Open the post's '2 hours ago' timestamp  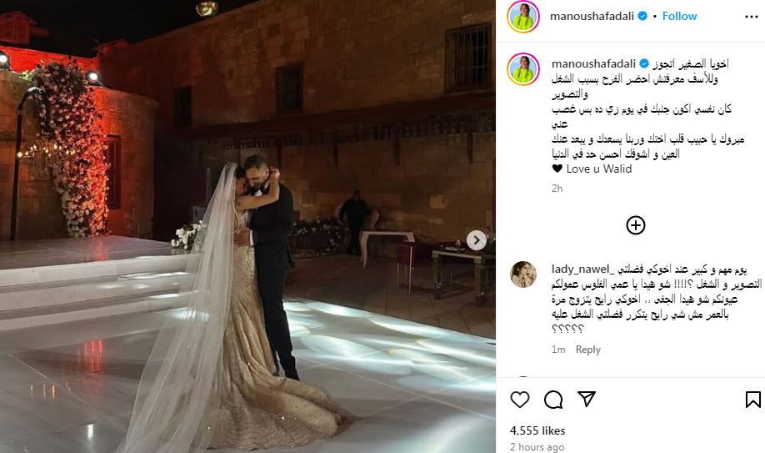(537, 446)
